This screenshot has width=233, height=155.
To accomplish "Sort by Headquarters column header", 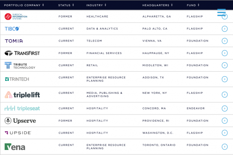I will pos(157,5).
